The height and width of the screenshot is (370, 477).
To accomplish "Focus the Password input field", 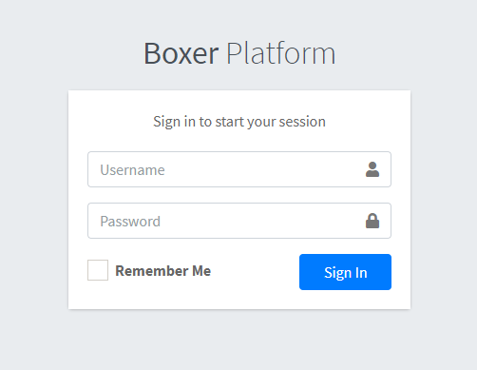I will (239, 221).
